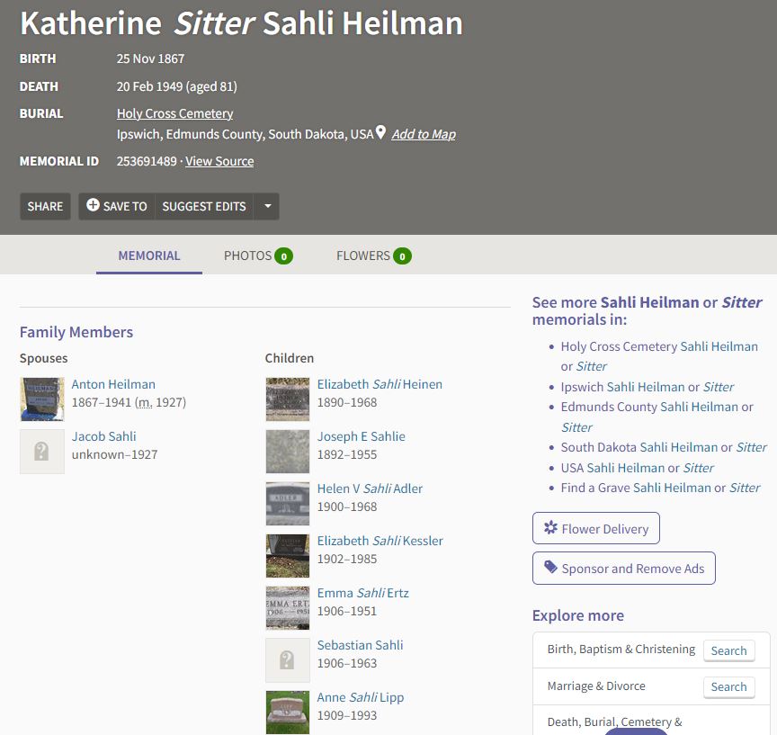
Task: Click Anton Heilman gravestone thumbnail
Action: pos(42,399)
